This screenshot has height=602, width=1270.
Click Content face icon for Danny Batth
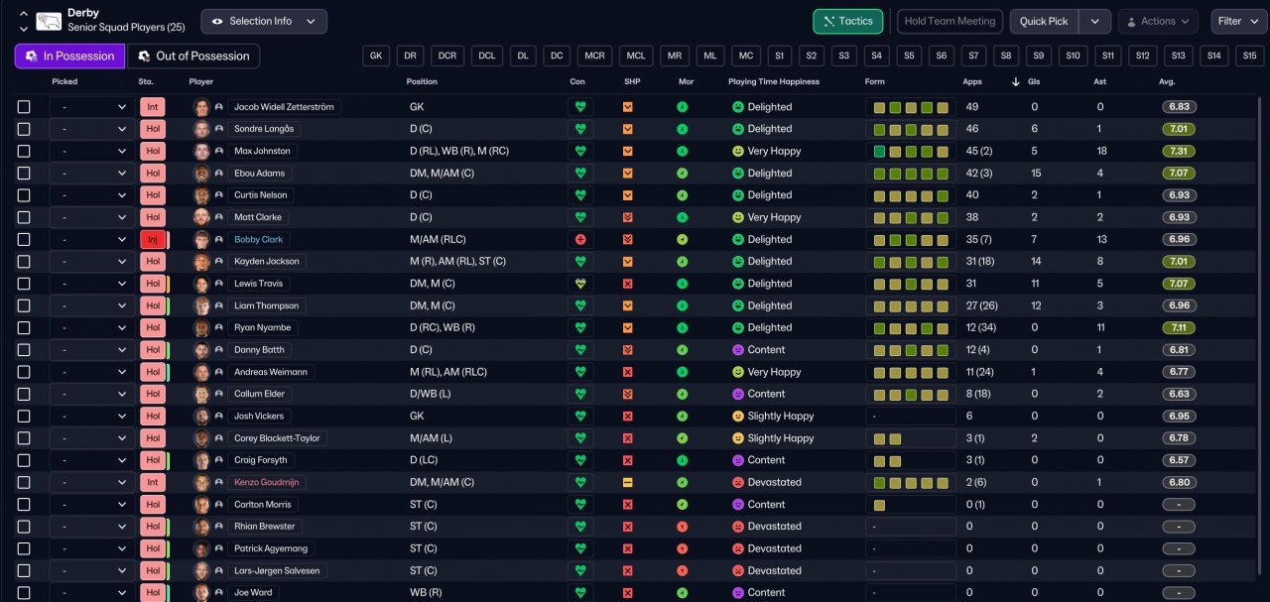coord(738,350)
